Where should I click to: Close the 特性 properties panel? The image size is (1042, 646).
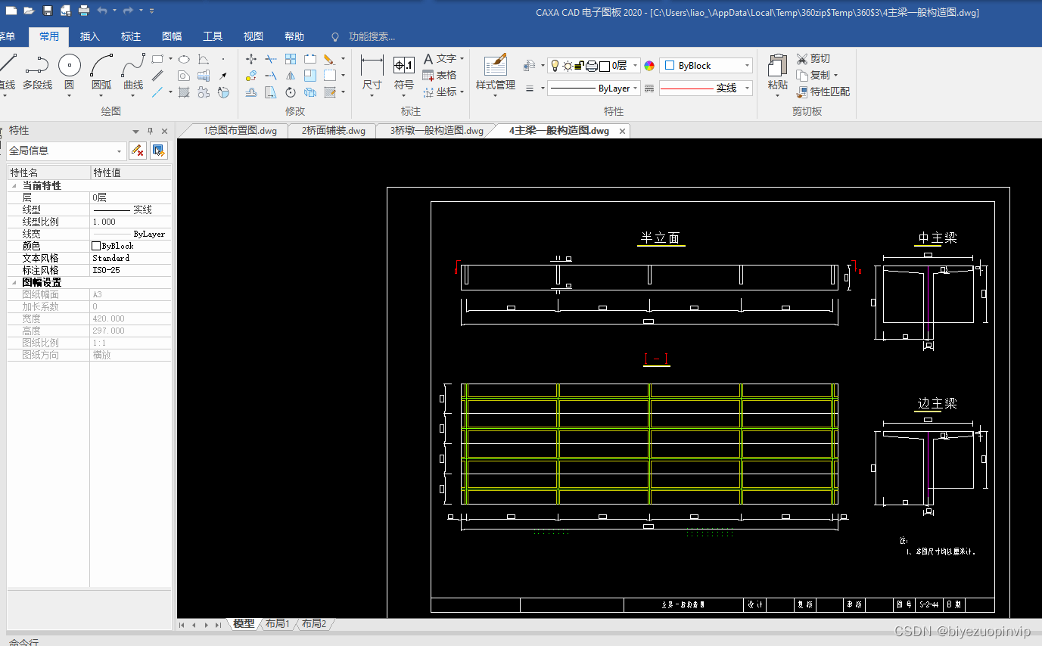pyautogui.click(x=165, y=131)
